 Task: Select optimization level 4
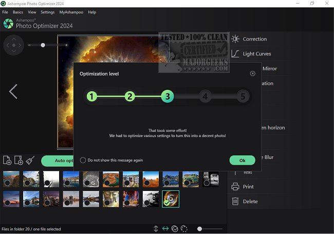coord(205,96)
